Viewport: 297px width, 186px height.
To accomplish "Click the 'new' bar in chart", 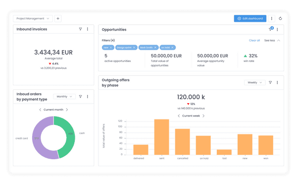I will (x=245, y=144).
